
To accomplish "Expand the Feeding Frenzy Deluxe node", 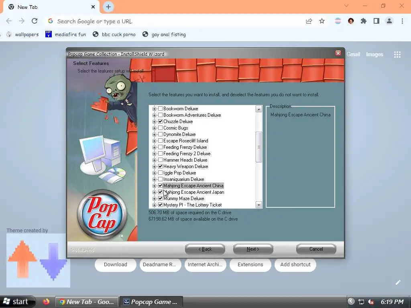I will pyautogui.click(x=155, y=148).
